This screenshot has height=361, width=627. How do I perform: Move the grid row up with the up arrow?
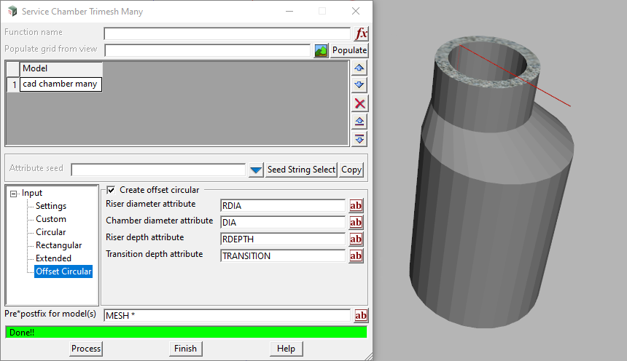tap(359, 68)
